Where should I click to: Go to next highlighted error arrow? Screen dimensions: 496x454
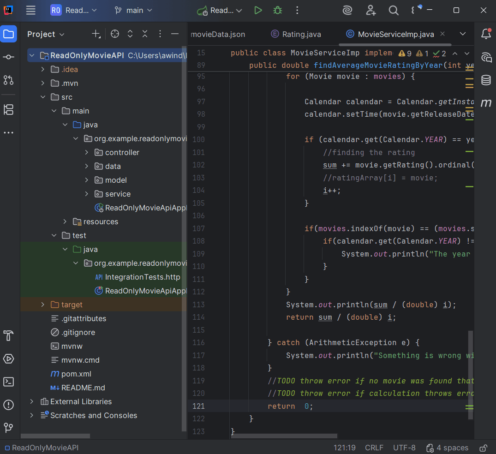point(467,54)
